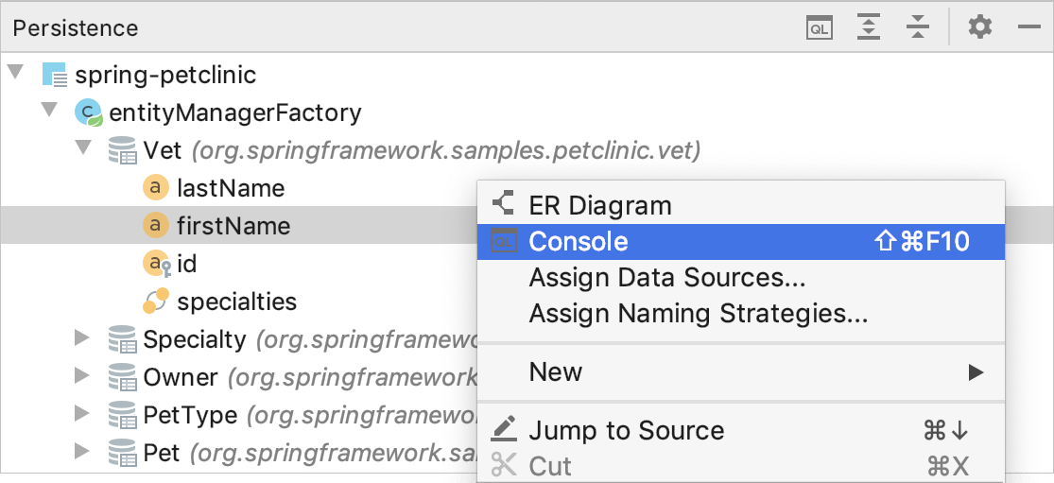Click the spring-petclinic module icon
Viewport: 1054px width, 483px height.
(55, 75)
